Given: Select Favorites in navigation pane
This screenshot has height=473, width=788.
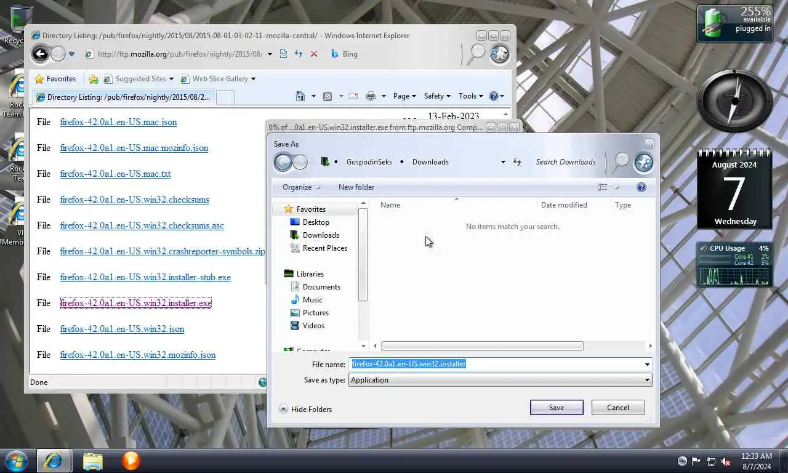Looking at the screenshot, I should coord(311,209).
